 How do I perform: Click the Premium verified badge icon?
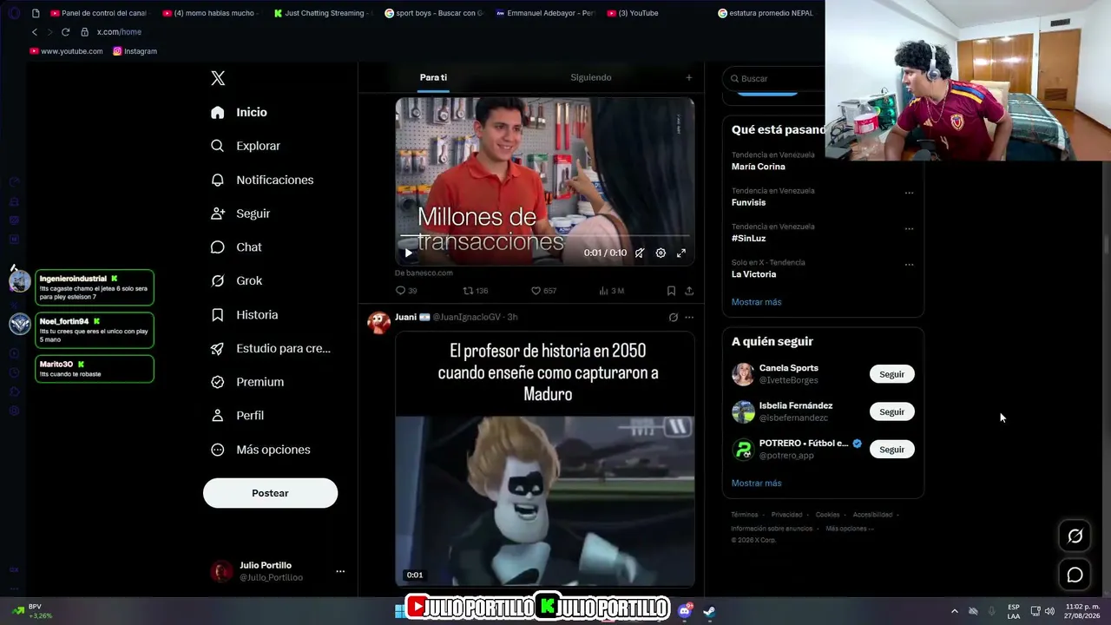click(x=218, y=382)
